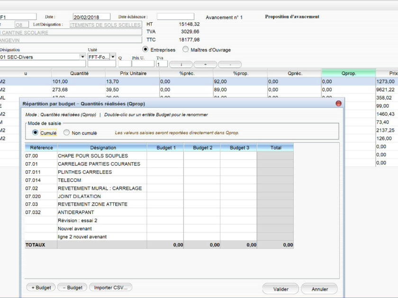
Task: Click the Tva input field
Action: 162,64
